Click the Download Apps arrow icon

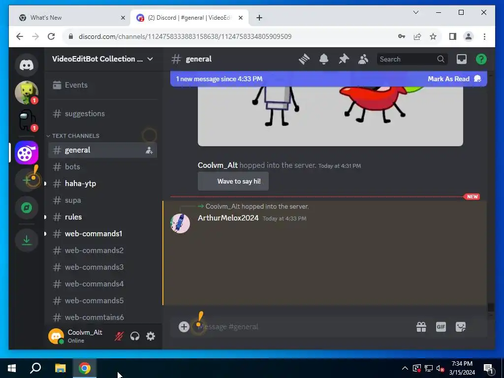click(27, 240)
